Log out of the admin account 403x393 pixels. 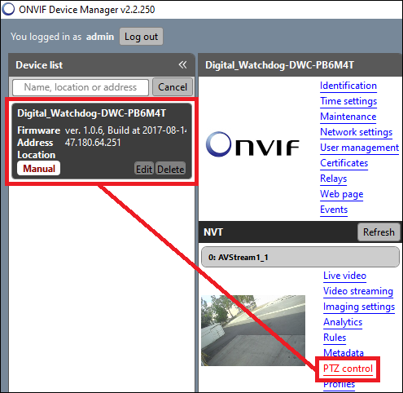(141, 37)
